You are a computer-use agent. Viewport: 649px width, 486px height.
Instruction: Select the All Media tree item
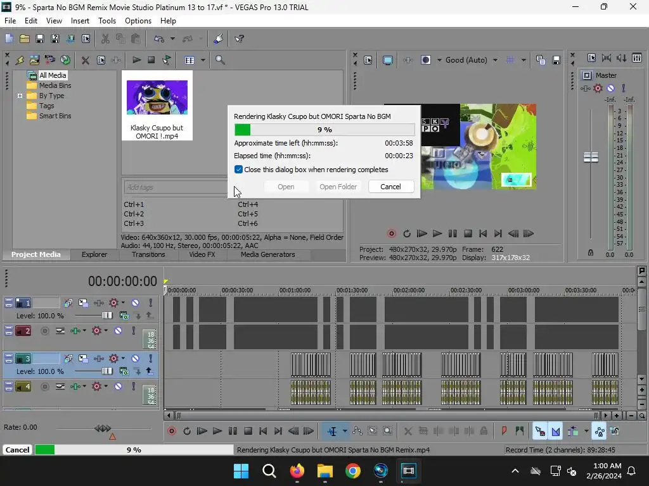(x=53, y=75)
